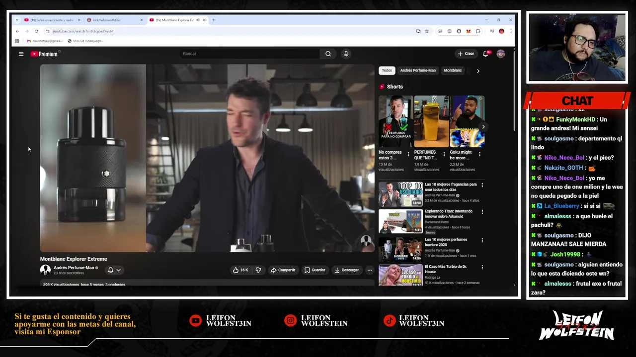Open the apps grid in bookmarks bar
The height and width of the screenshot is (357, 636).
point(17,41)
